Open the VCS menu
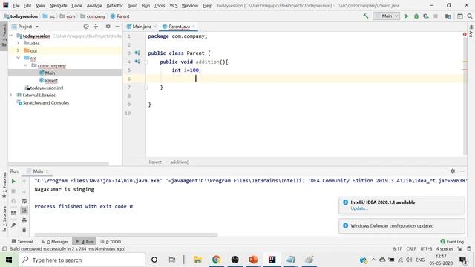 click(x=173, y=5)
